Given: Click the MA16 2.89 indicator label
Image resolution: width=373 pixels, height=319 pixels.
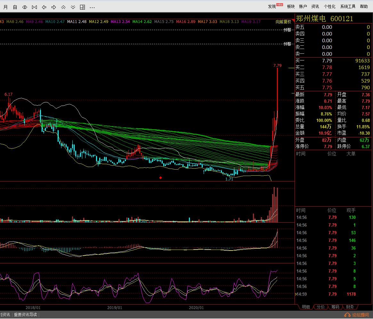Looking at the screenshot, I should (186, 22).
